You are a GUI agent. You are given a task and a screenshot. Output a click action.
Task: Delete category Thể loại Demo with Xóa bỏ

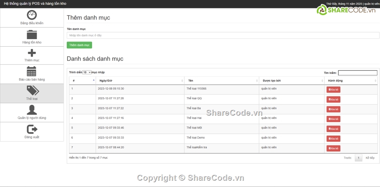pos(333,139)
